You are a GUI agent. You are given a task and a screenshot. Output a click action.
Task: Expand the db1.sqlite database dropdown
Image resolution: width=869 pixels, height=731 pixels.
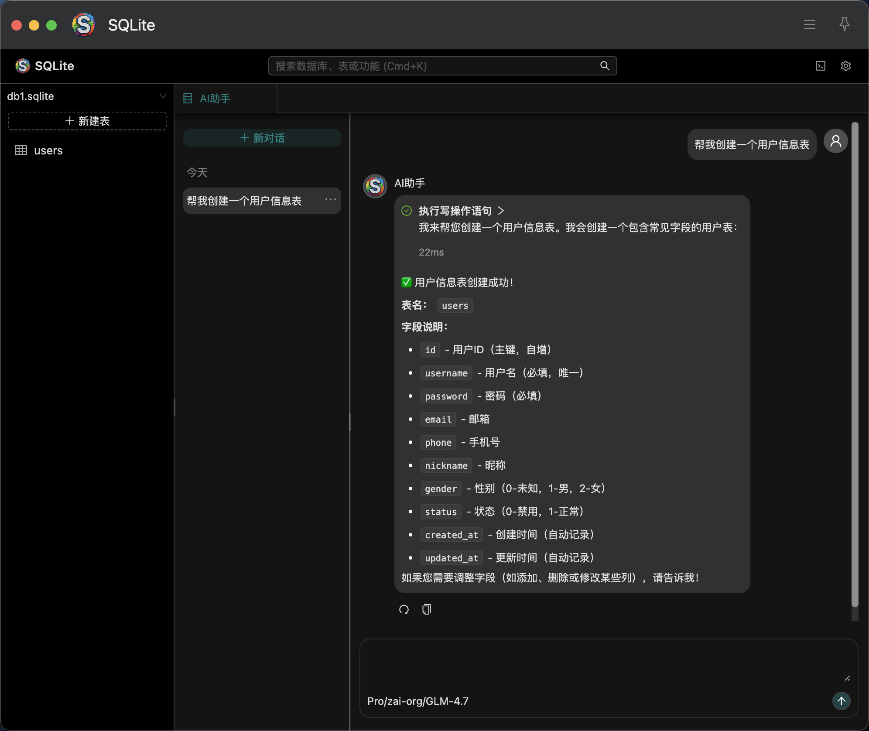click(163, 96)
